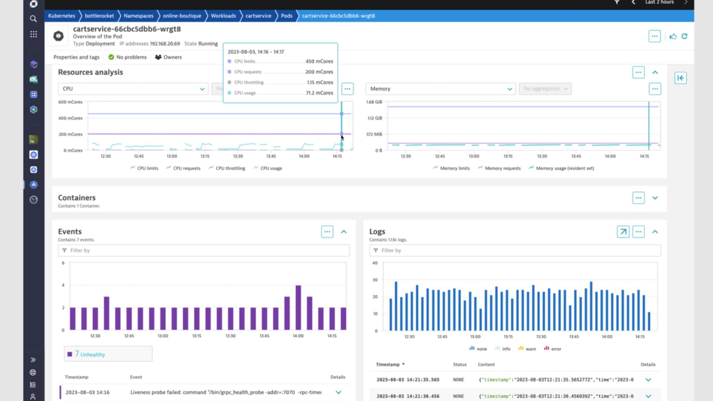Expand the Containers section chevron
713x401 pixels.
(x=655, y=198)
